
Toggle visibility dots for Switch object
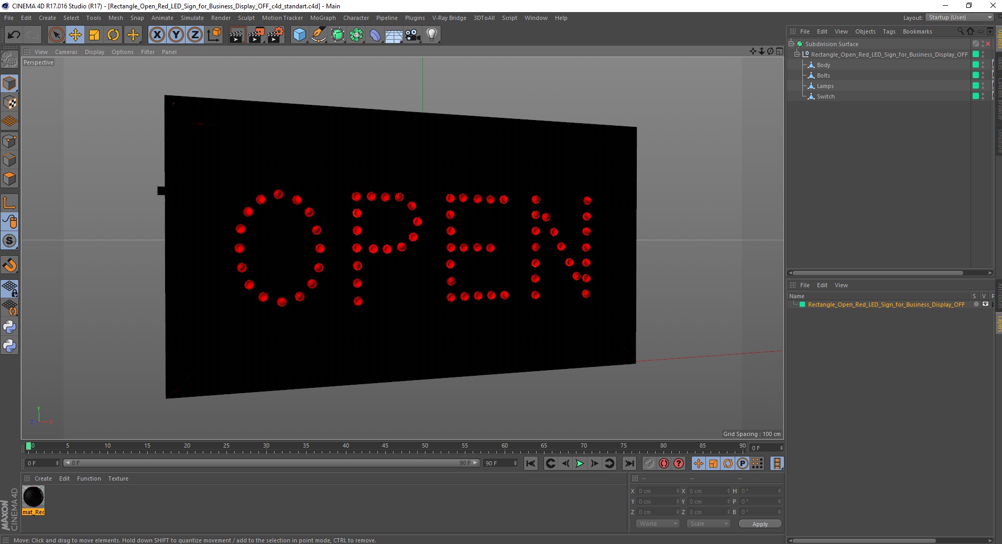coord(983,96)
